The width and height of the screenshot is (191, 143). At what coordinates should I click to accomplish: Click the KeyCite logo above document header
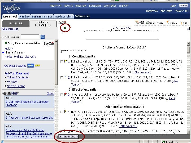(62, 23)
